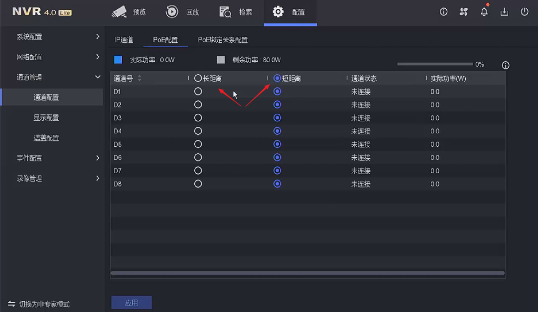Click the info icon beside power percentage
Viewport: 538px width, 312px height.
click(x=506, y=65)
